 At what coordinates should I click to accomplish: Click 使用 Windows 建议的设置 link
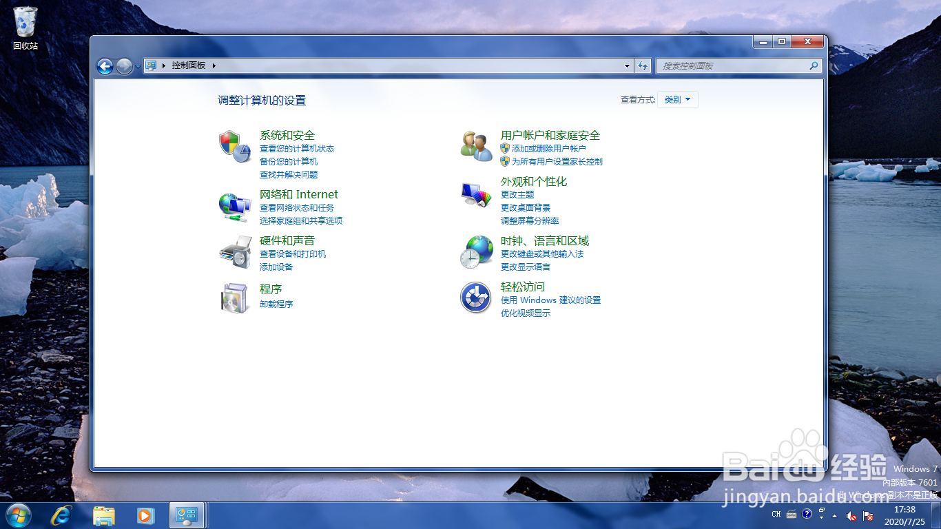pos(551,300)
